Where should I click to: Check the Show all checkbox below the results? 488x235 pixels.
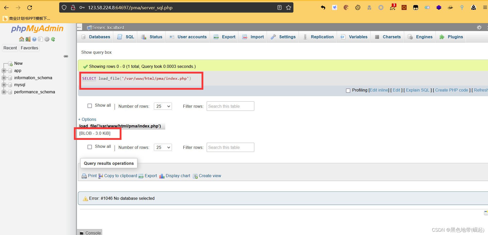point(90,147)
